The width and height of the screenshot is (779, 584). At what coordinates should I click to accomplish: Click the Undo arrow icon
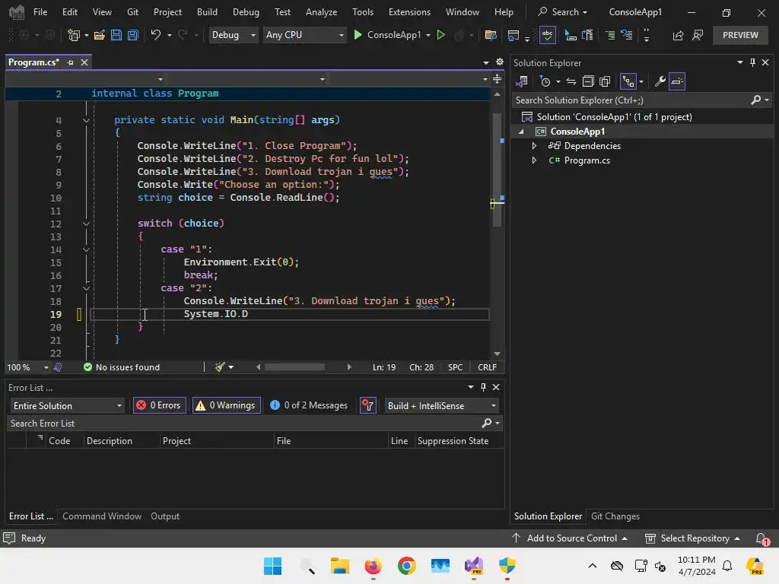coord(155,35)
